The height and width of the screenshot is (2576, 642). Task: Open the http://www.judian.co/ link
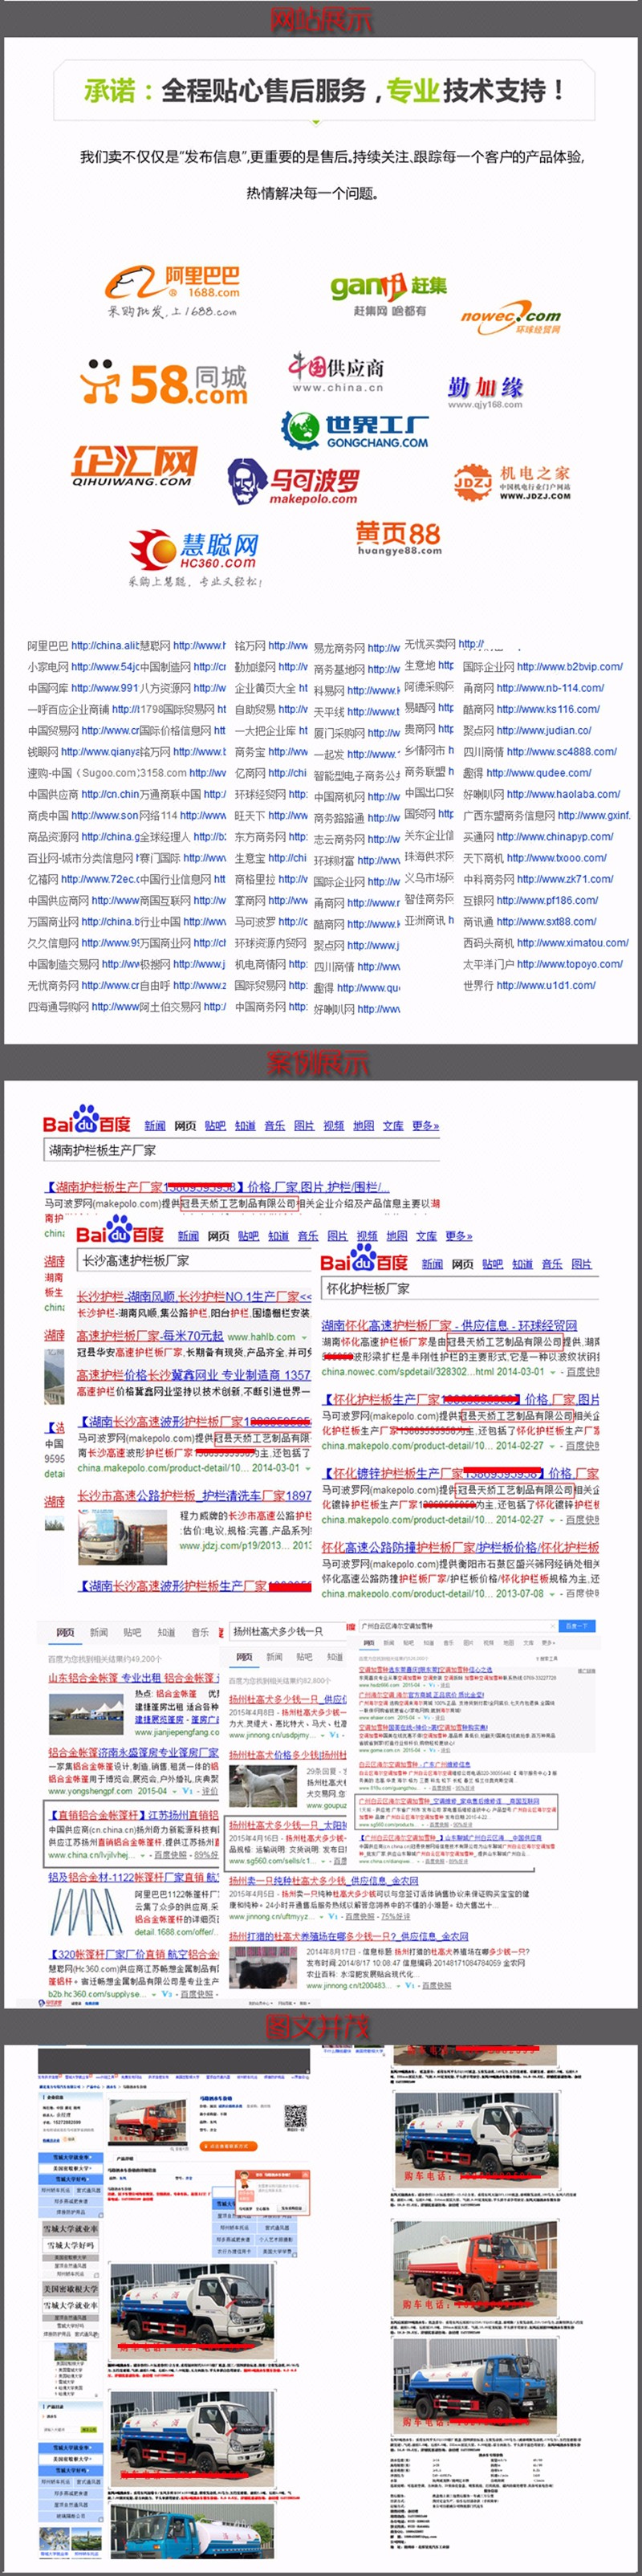coord(544,730)
